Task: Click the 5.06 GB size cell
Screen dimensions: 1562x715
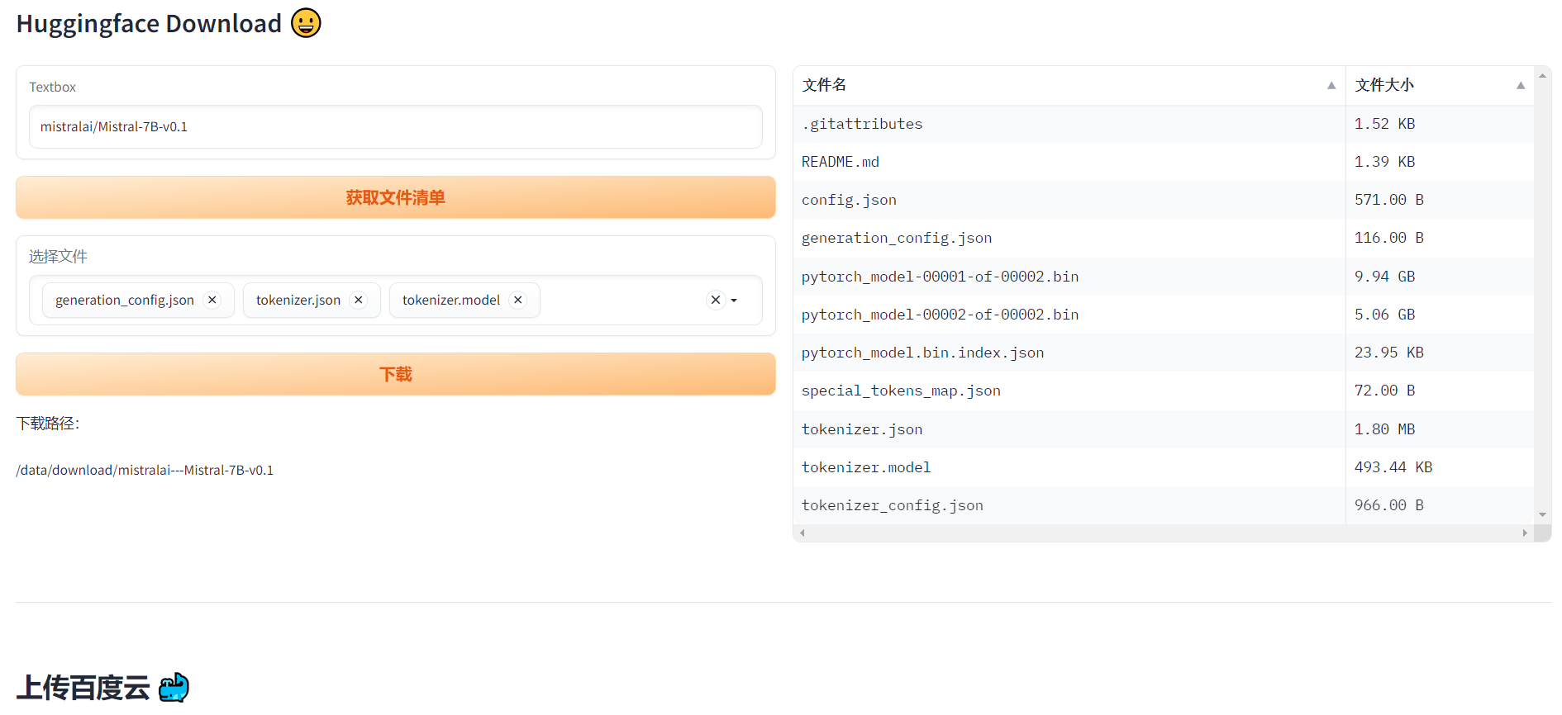Action: pos(1440,315)
